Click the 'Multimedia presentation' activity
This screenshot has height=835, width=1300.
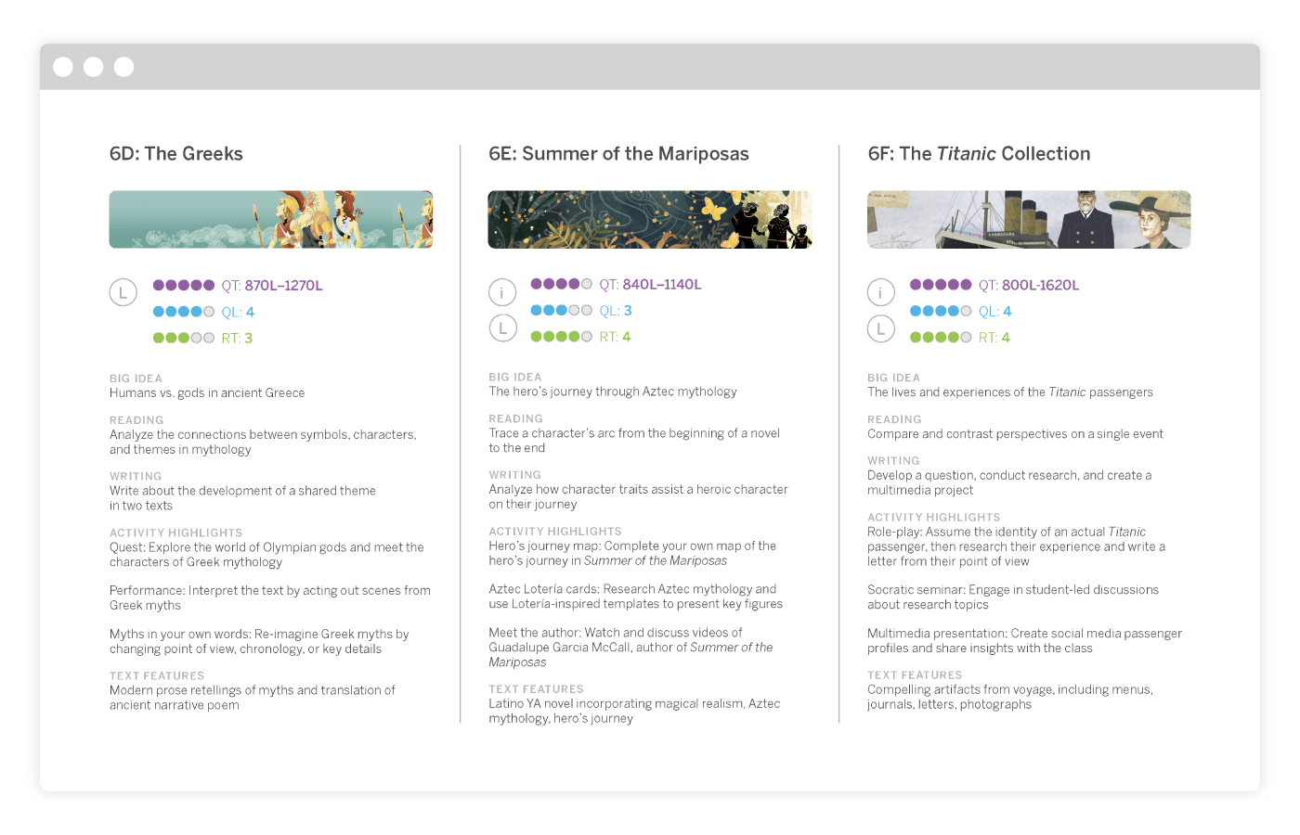(x=1024, y=641)
